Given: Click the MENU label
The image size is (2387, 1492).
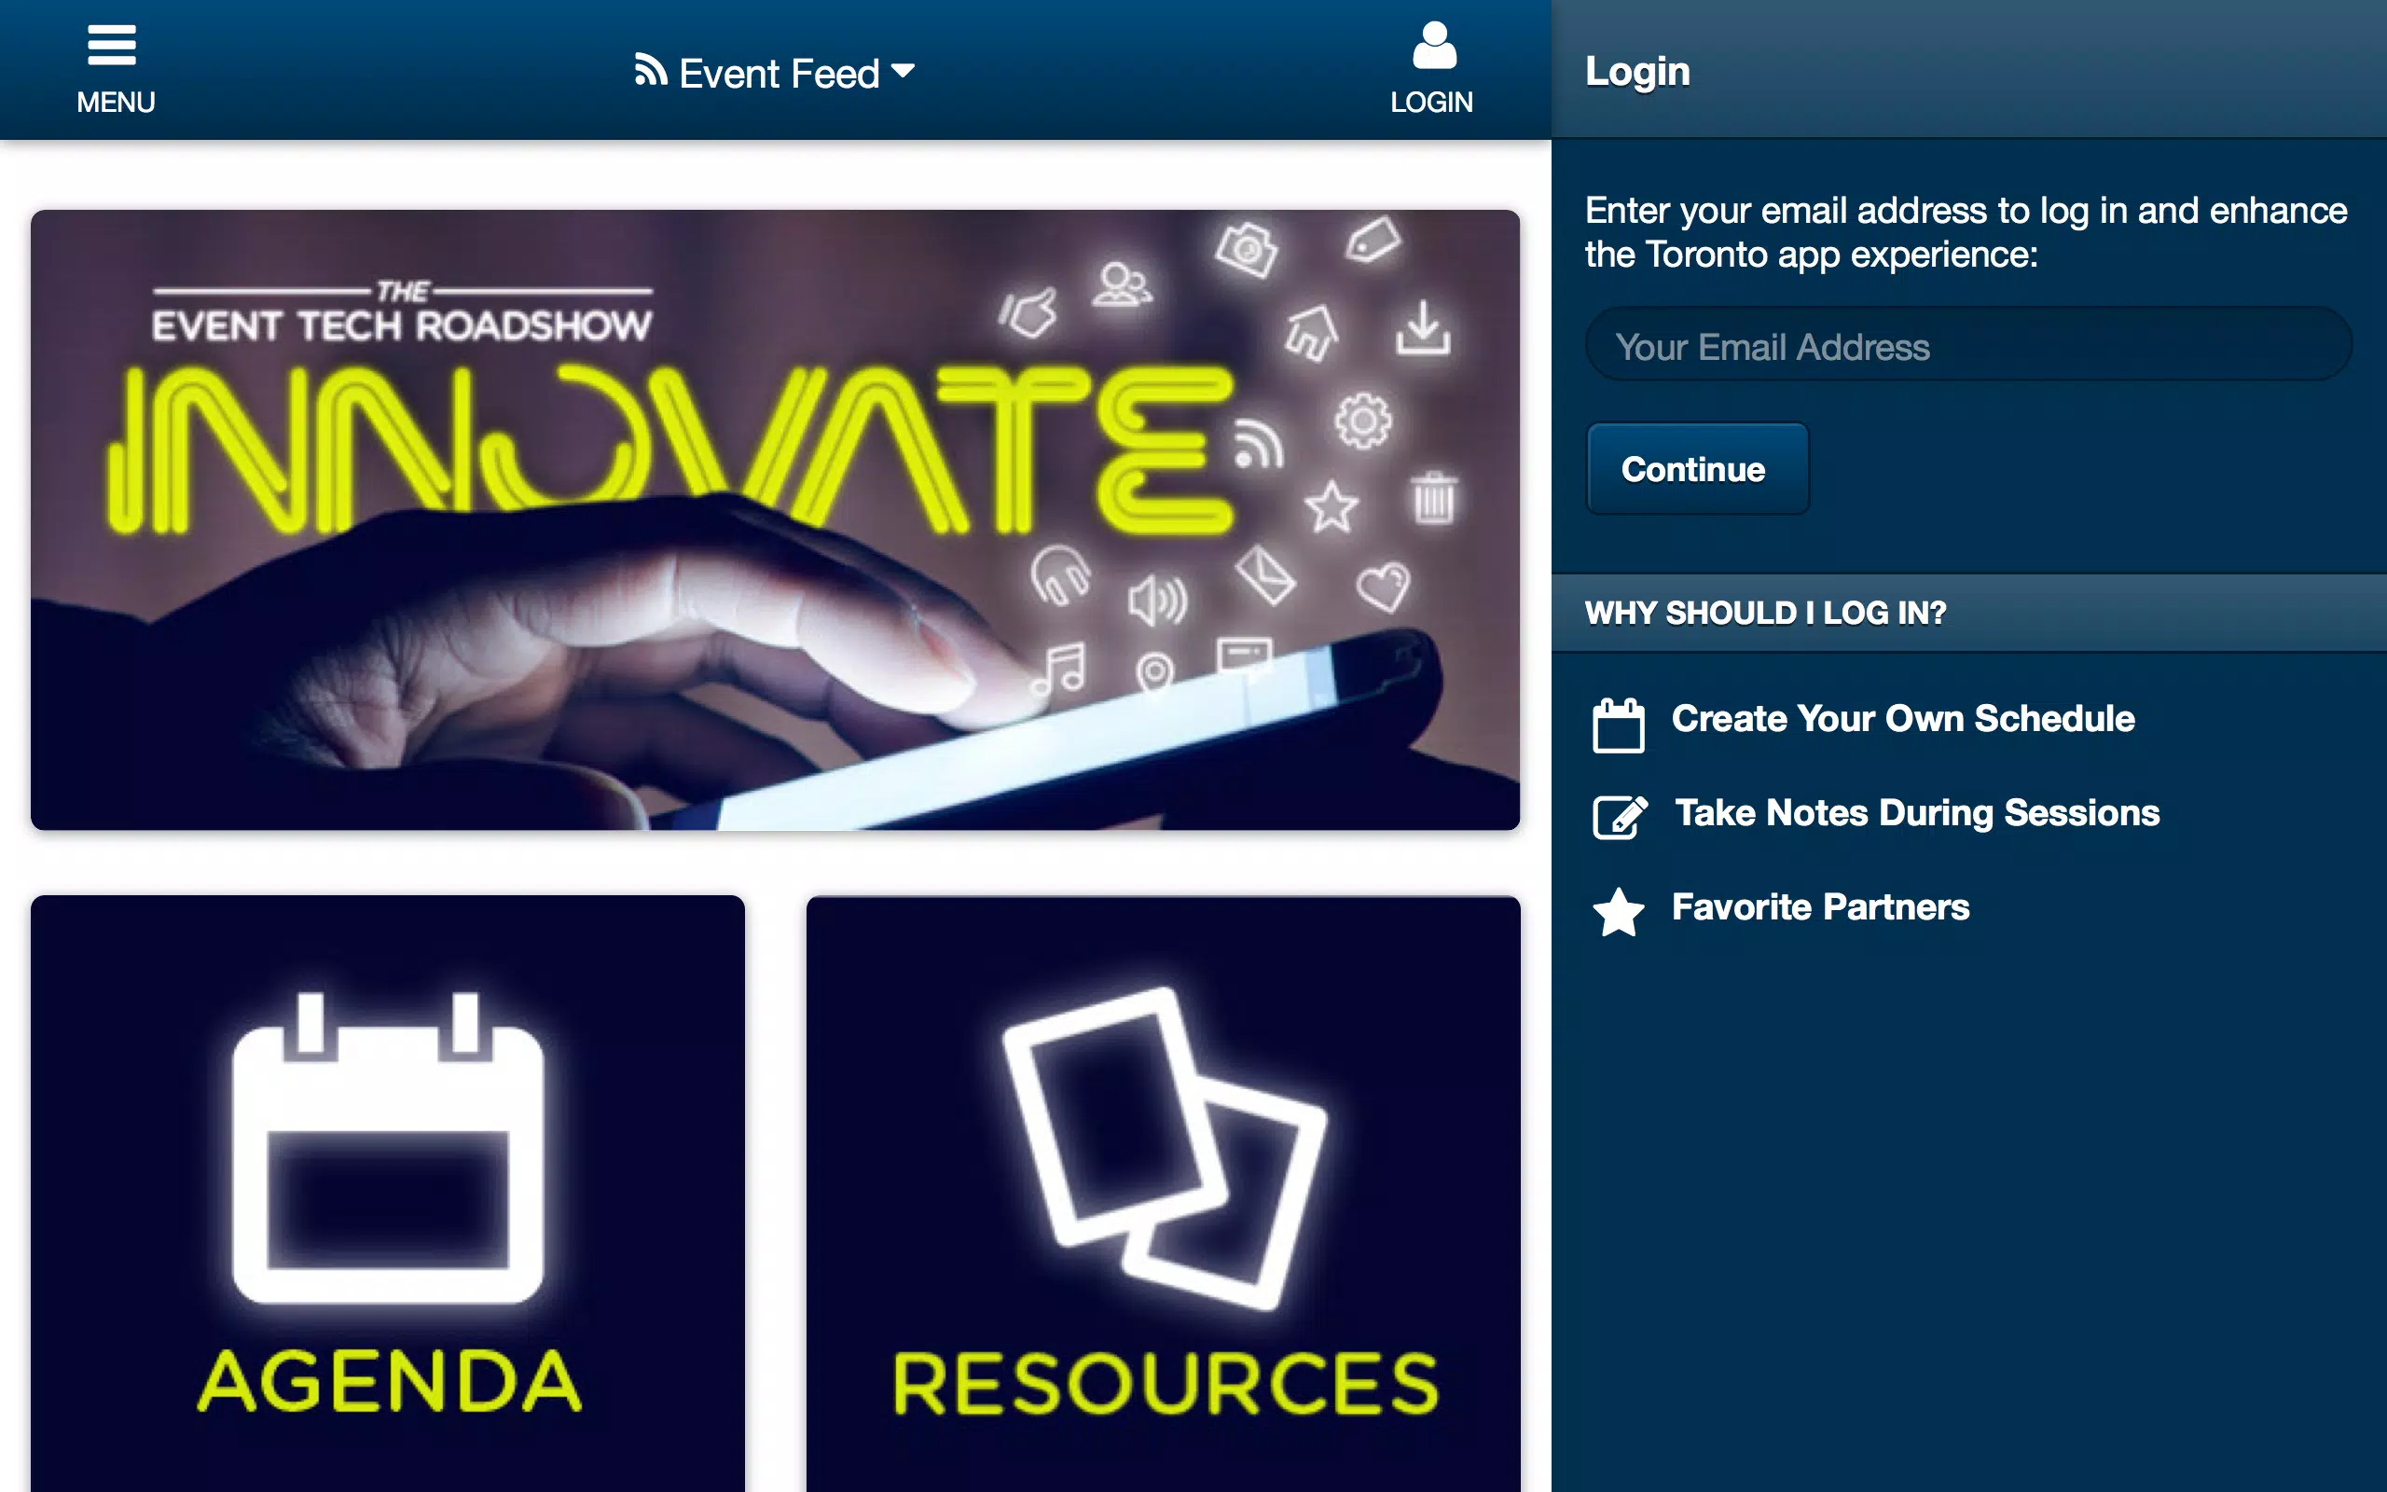Looking at the screenshot, I should point(116,102).
